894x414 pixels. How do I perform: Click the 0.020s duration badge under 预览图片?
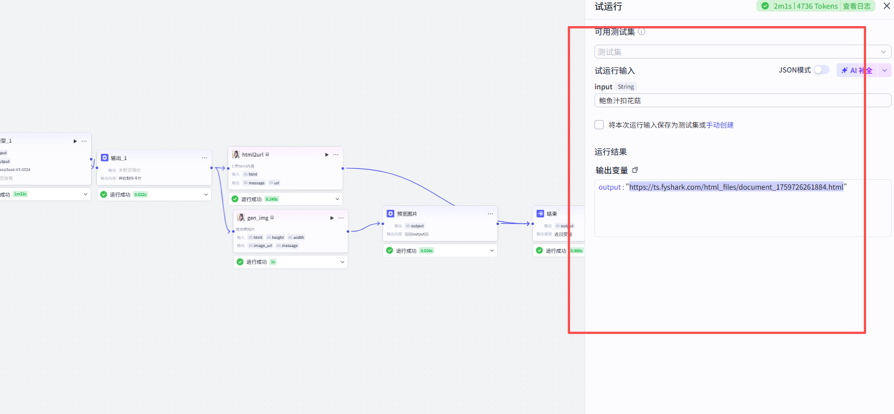(x=427, y=251)
